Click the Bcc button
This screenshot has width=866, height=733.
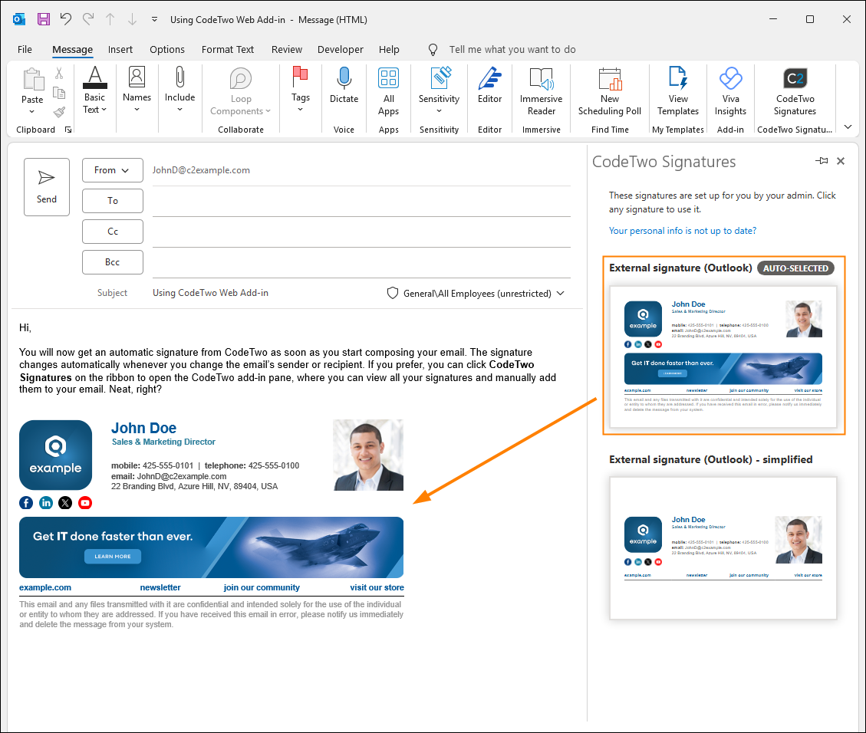pyautogui.click(x=113, y=262)
